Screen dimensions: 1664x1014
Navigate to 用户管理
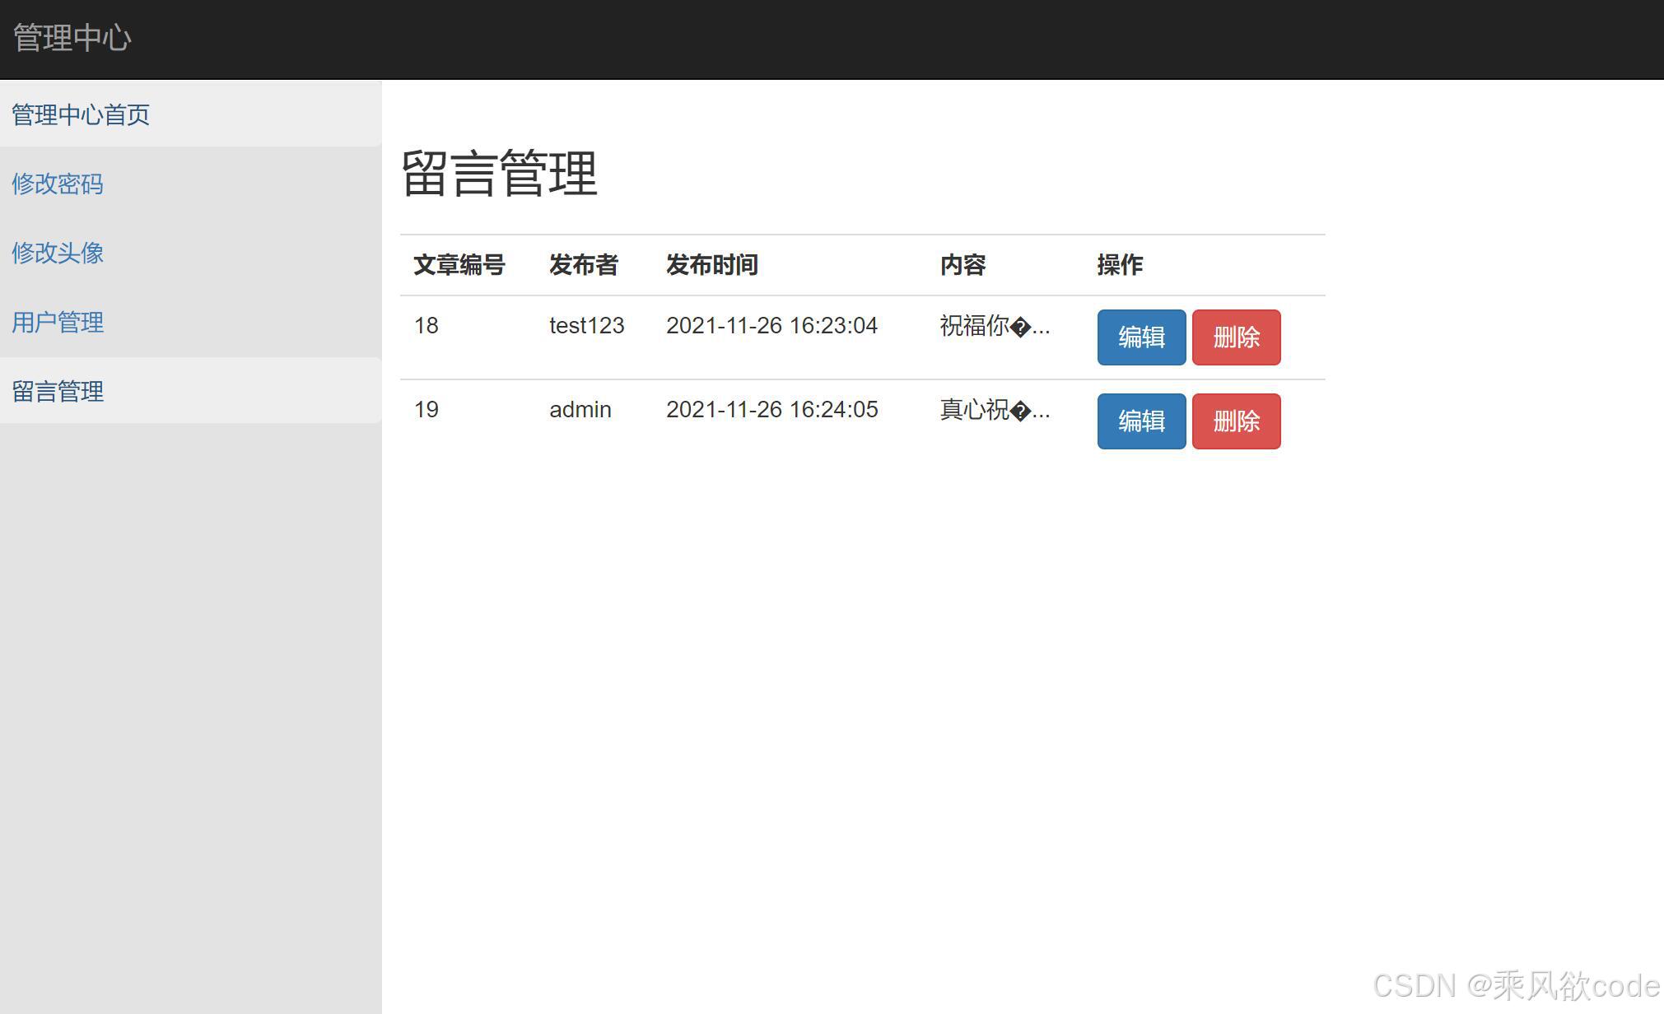pyautogui.click(x=58, y=322)
